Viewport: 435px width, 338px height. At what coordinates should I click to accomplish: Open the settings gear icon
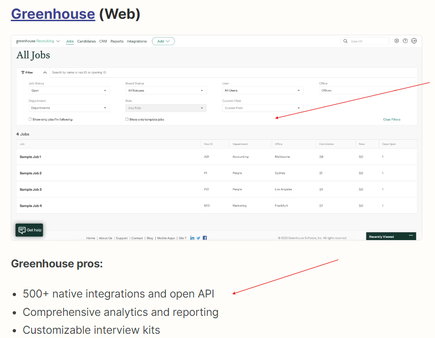click(397, 41)
